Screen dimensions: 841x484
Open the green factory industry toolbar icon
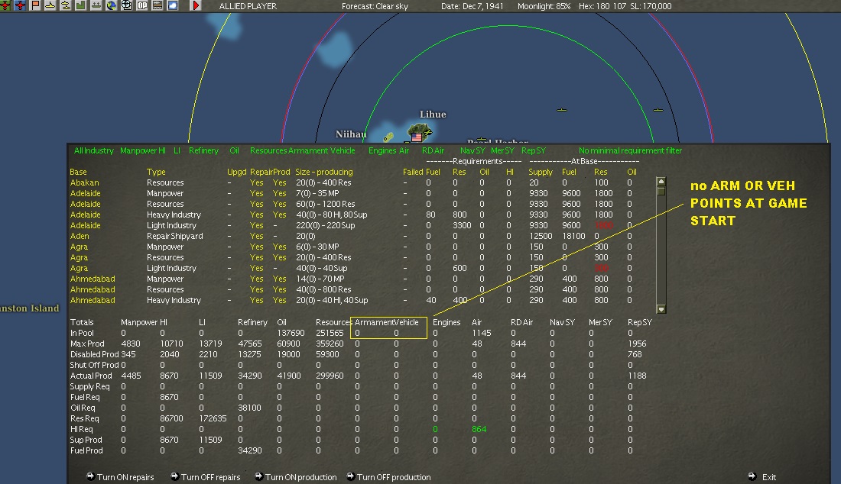point(81,5)
